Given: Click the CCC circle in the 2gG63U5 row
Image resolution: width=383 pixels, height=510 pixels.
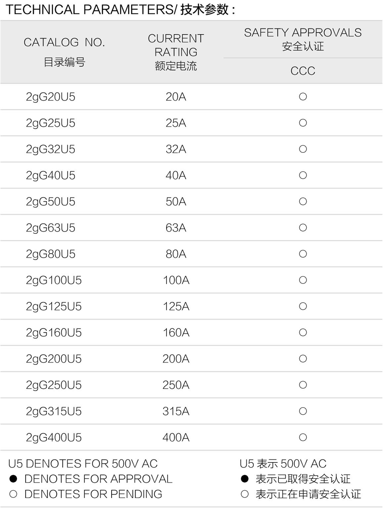Looking at the screenshot, I should tap(303, 228).
